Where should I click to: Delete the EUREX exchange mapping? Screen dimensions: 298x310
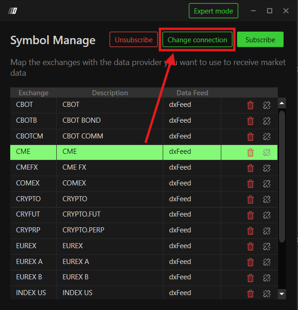pos(250,246)
